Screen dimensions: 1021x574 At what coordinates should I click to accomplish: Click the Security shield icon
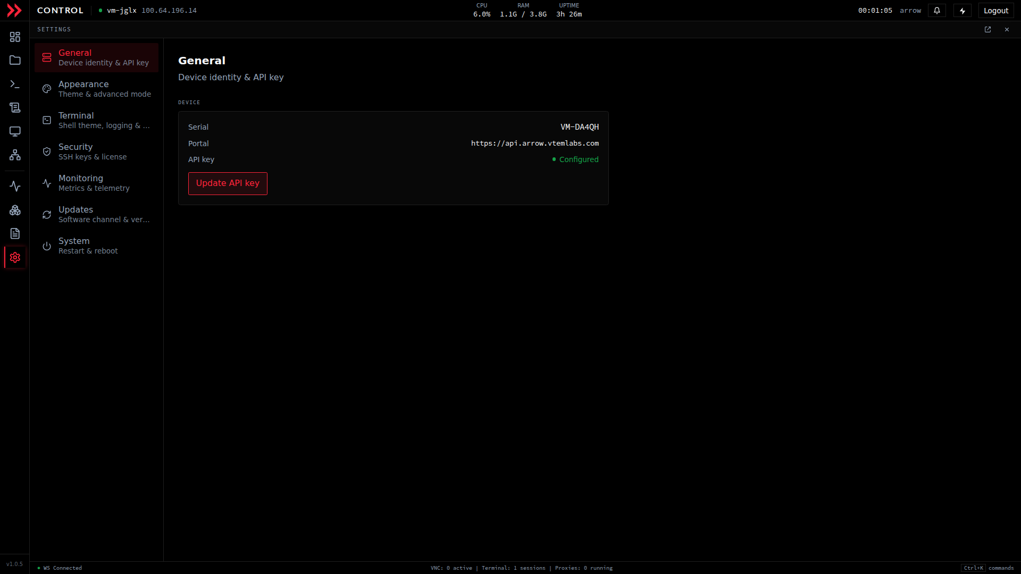tap(47, 151)
